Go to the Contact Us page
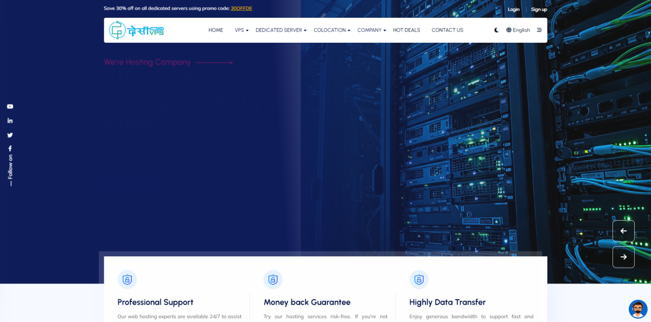The width and height of the screenshot is (651, 322). 447,30
